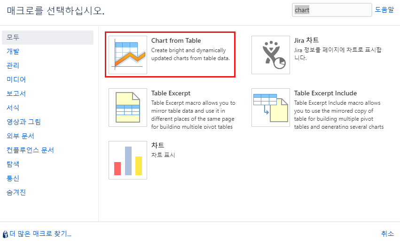This screenshot has height=241, width=400.
Task: Switch to the 개발 category
Action: (x=13, y=51)
